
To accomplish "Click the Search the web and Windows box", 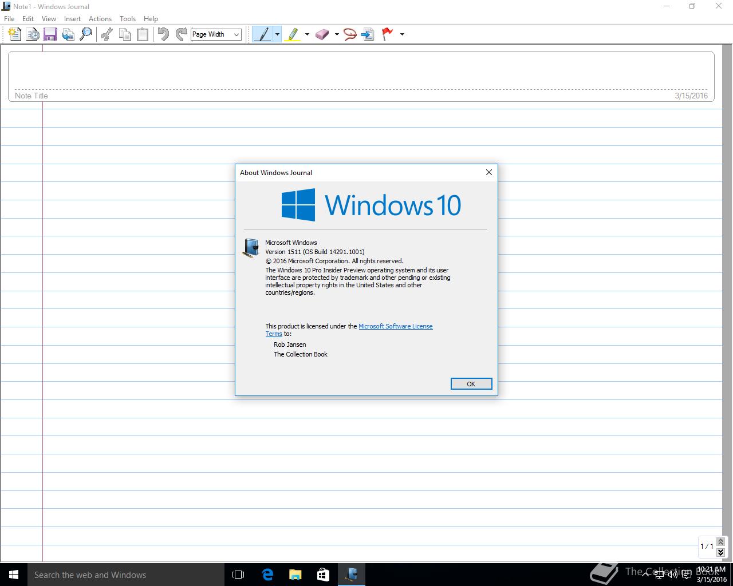I will pyautogui.click(x=126, y=575).
